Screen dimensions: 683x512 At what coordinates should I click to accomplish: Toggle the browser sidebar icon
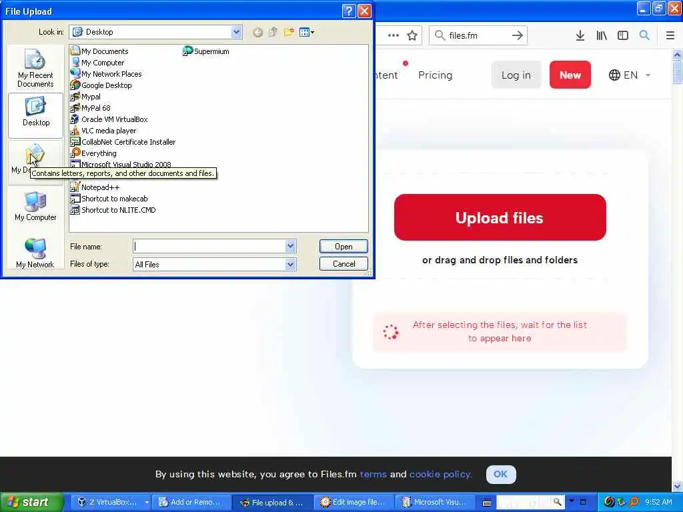(x=623, y=35)
